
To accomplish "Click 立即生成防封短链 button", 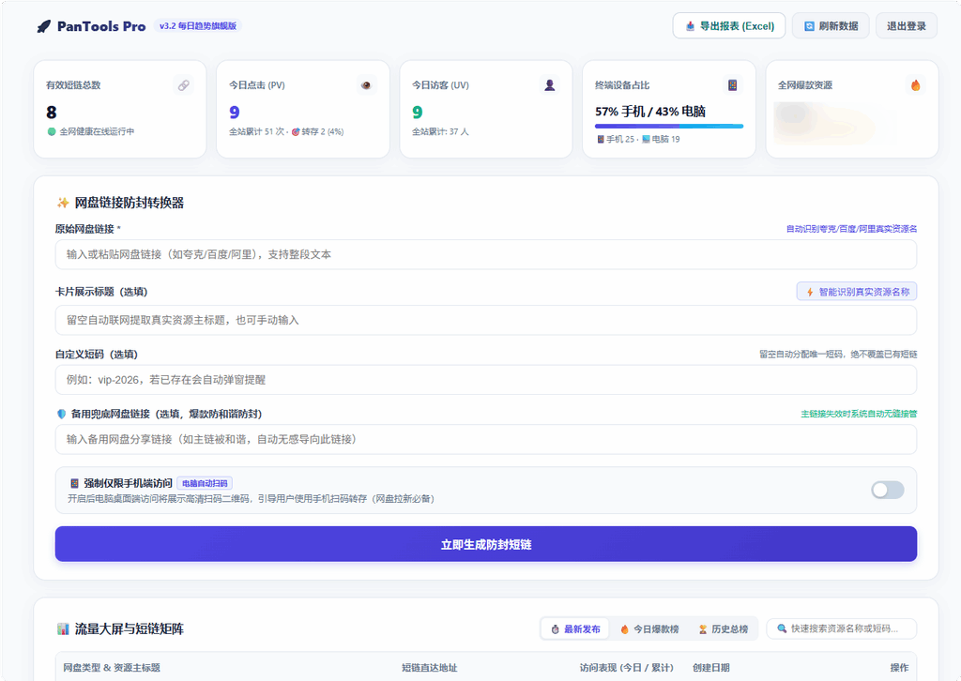I will pyautogui.click(x=486, y=544).
